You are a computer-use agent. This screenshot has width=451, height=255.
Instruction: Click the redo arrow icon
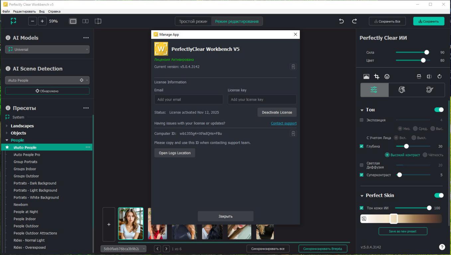354,21
